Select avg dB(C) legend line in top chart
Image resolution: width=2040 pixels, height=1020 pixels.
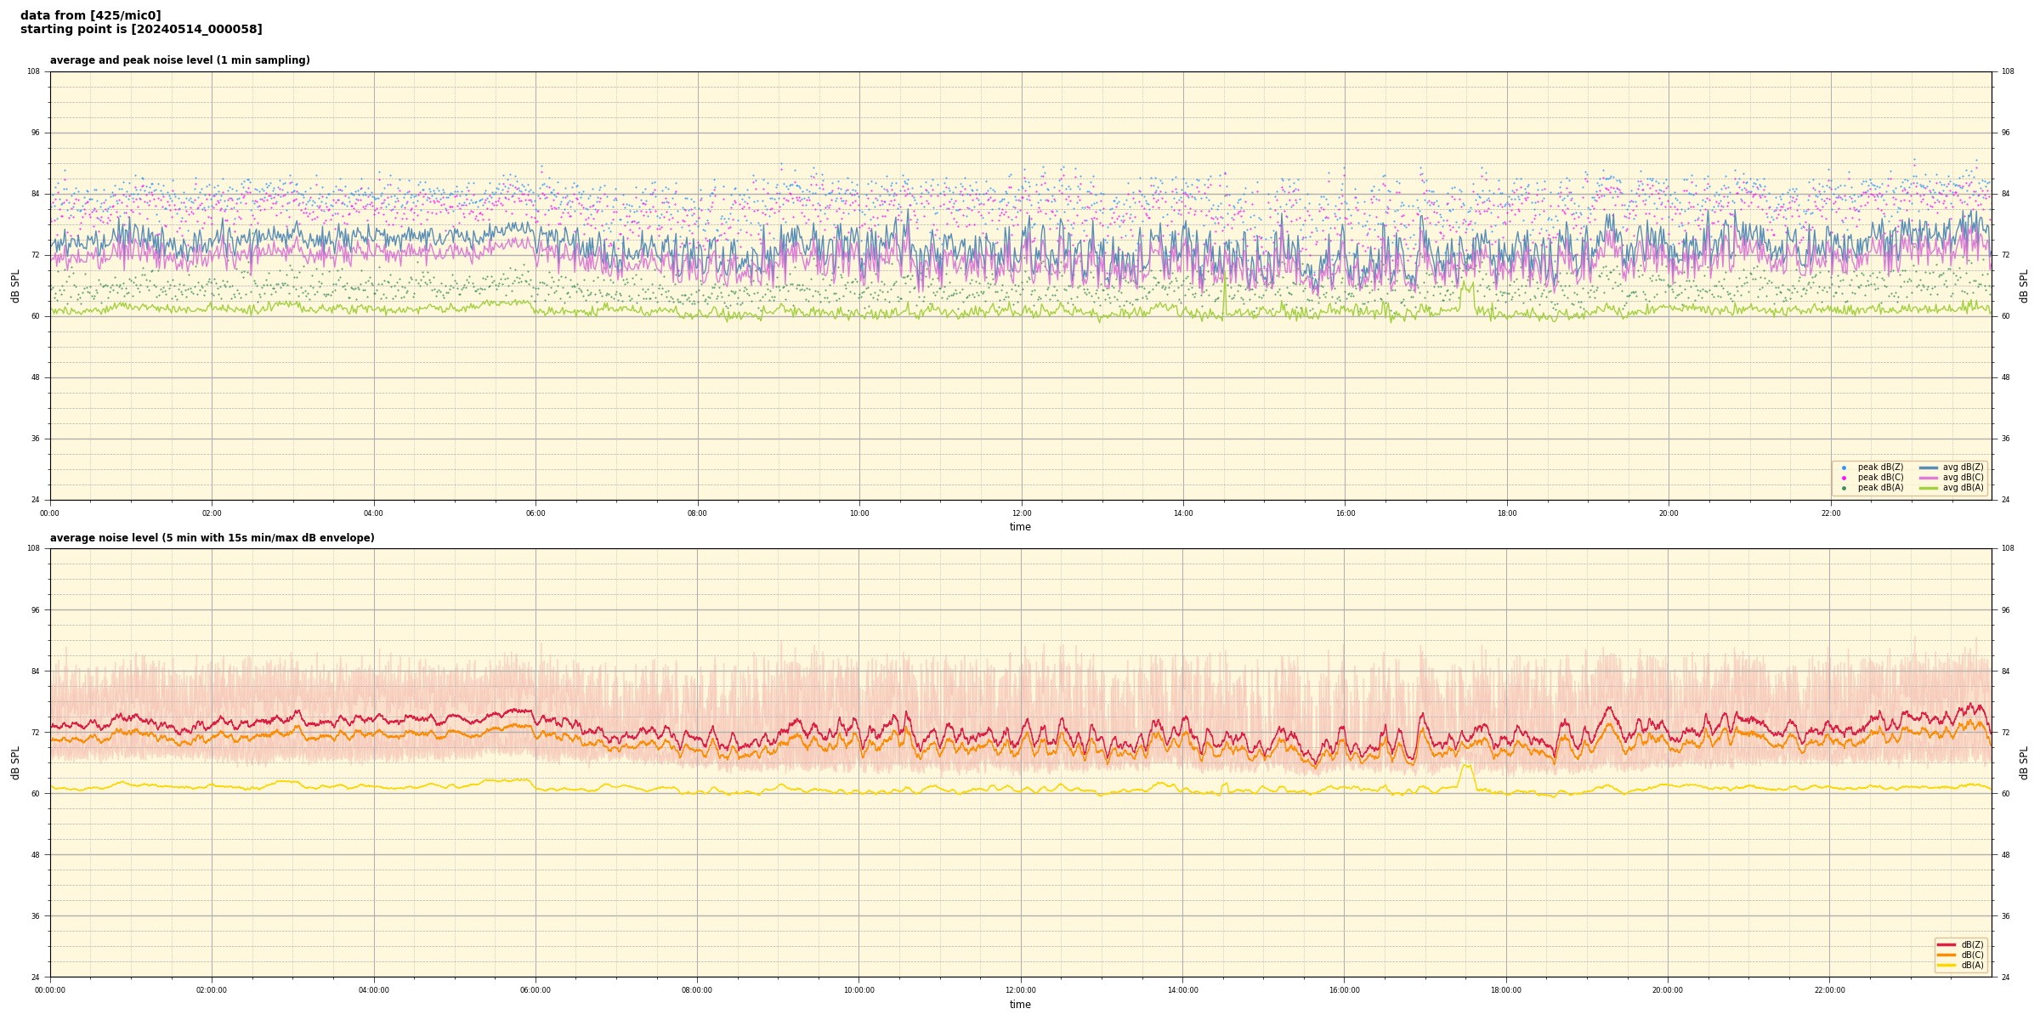click(1929, 478)
